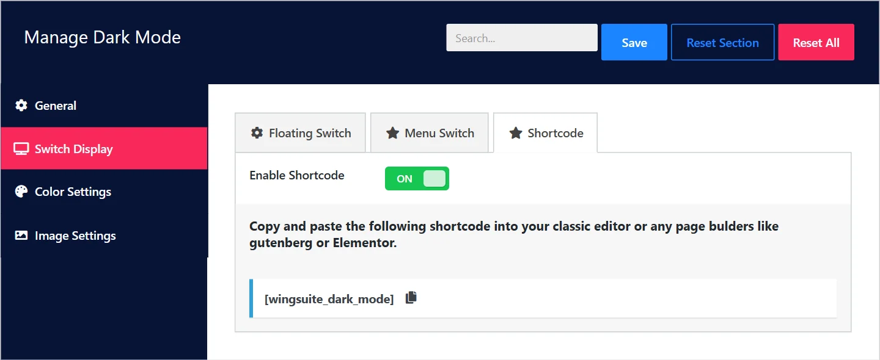Click the Image Settings picture icon
Viewport: 880px width, 360px height.
[x=21, y=236]
